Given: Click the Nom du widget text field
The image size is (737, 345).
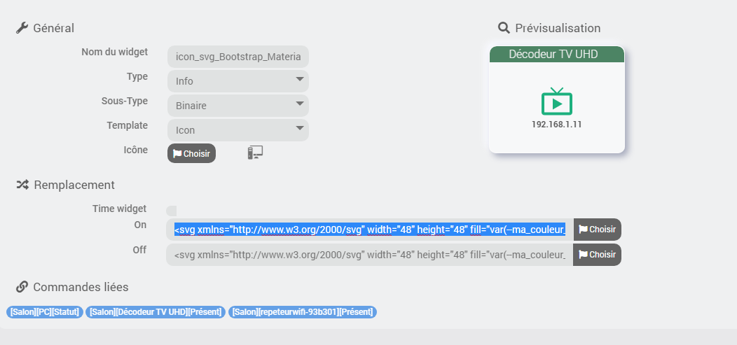Looking at the screenshot, I should pos(237,57).
